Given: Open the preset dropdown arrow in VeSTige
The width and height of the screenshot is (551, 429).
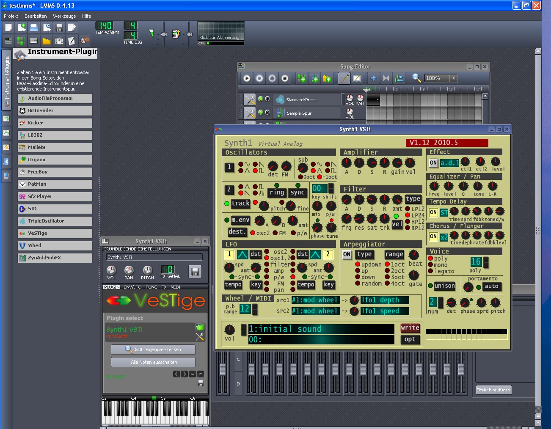Looking at the screenshot, I should (x=193, y=374).
